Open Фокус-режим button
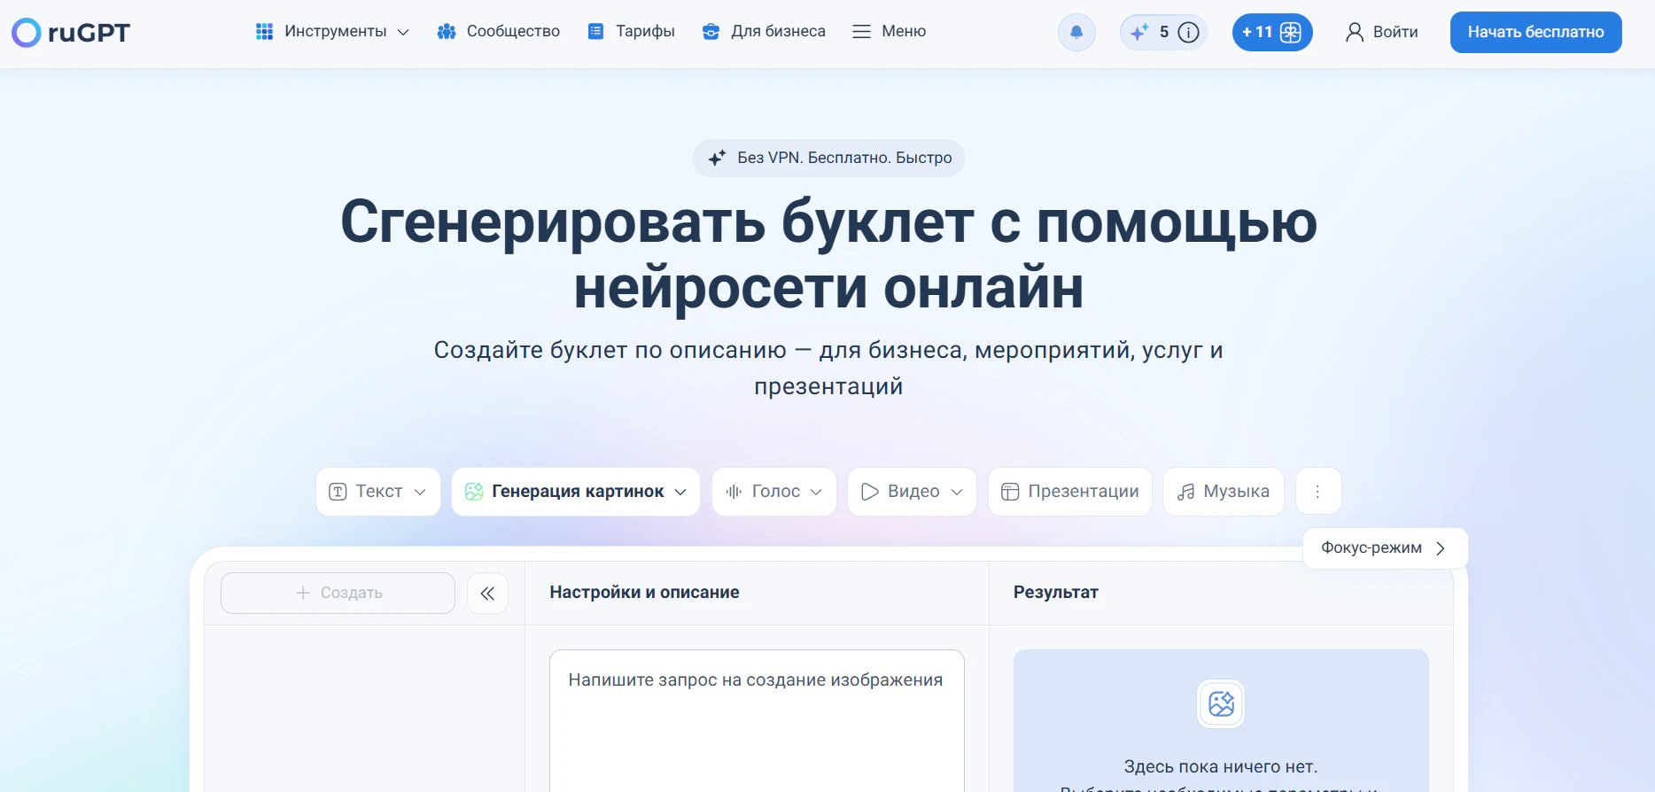The image size is (1655, 792). pyautogui.click(x=1385, y=548)
